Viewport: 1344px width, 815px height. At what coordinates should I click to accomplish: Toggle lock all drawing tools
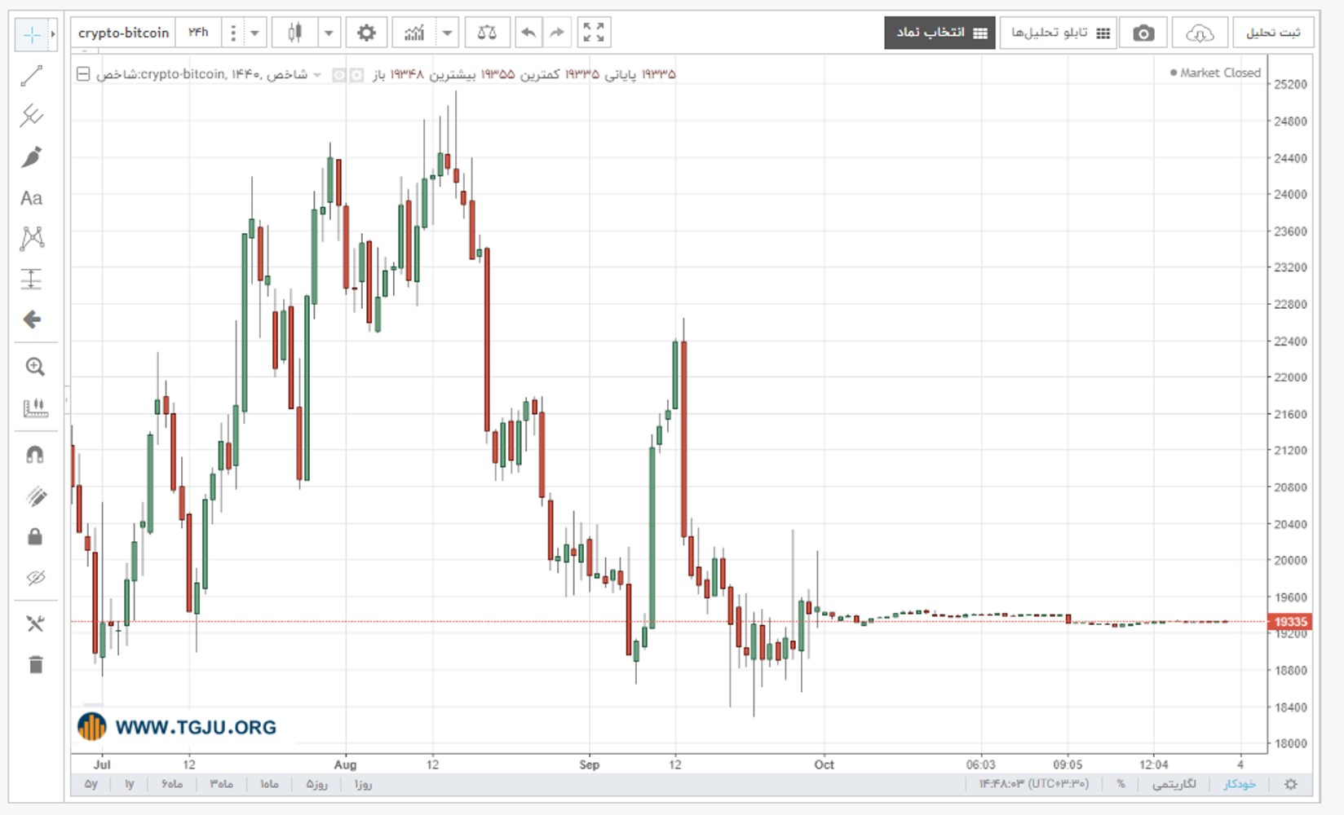35,536
